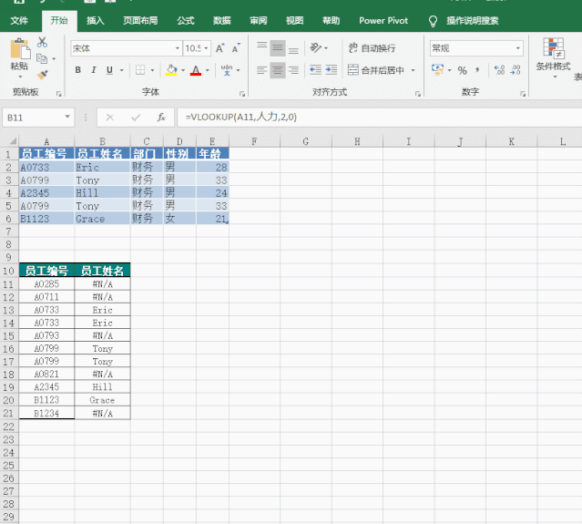Align cell text to the left
Viewport: 582px width, 524px height.
point(261,70)
